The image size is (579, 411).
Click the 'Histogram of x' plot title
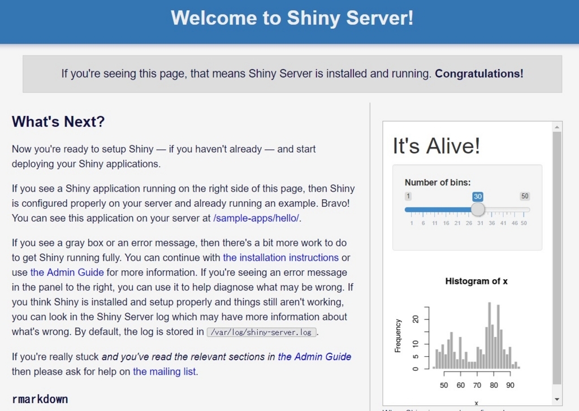pyautogui.click(x=476, y=282)
